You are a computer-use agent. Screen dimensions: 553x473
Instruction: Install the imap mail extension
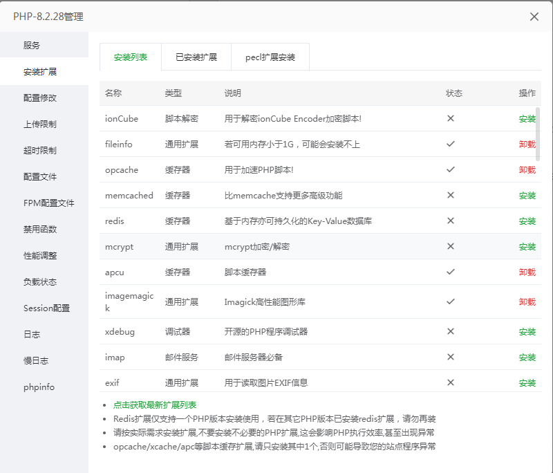527,357
